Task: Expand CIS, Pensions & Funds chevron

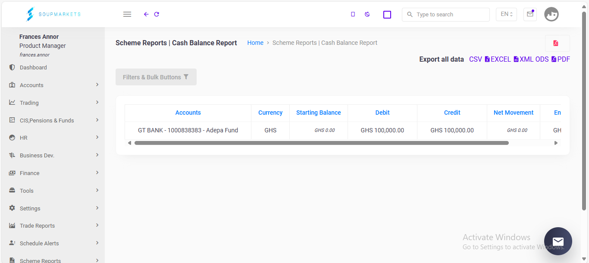Action: coord(97,120)
